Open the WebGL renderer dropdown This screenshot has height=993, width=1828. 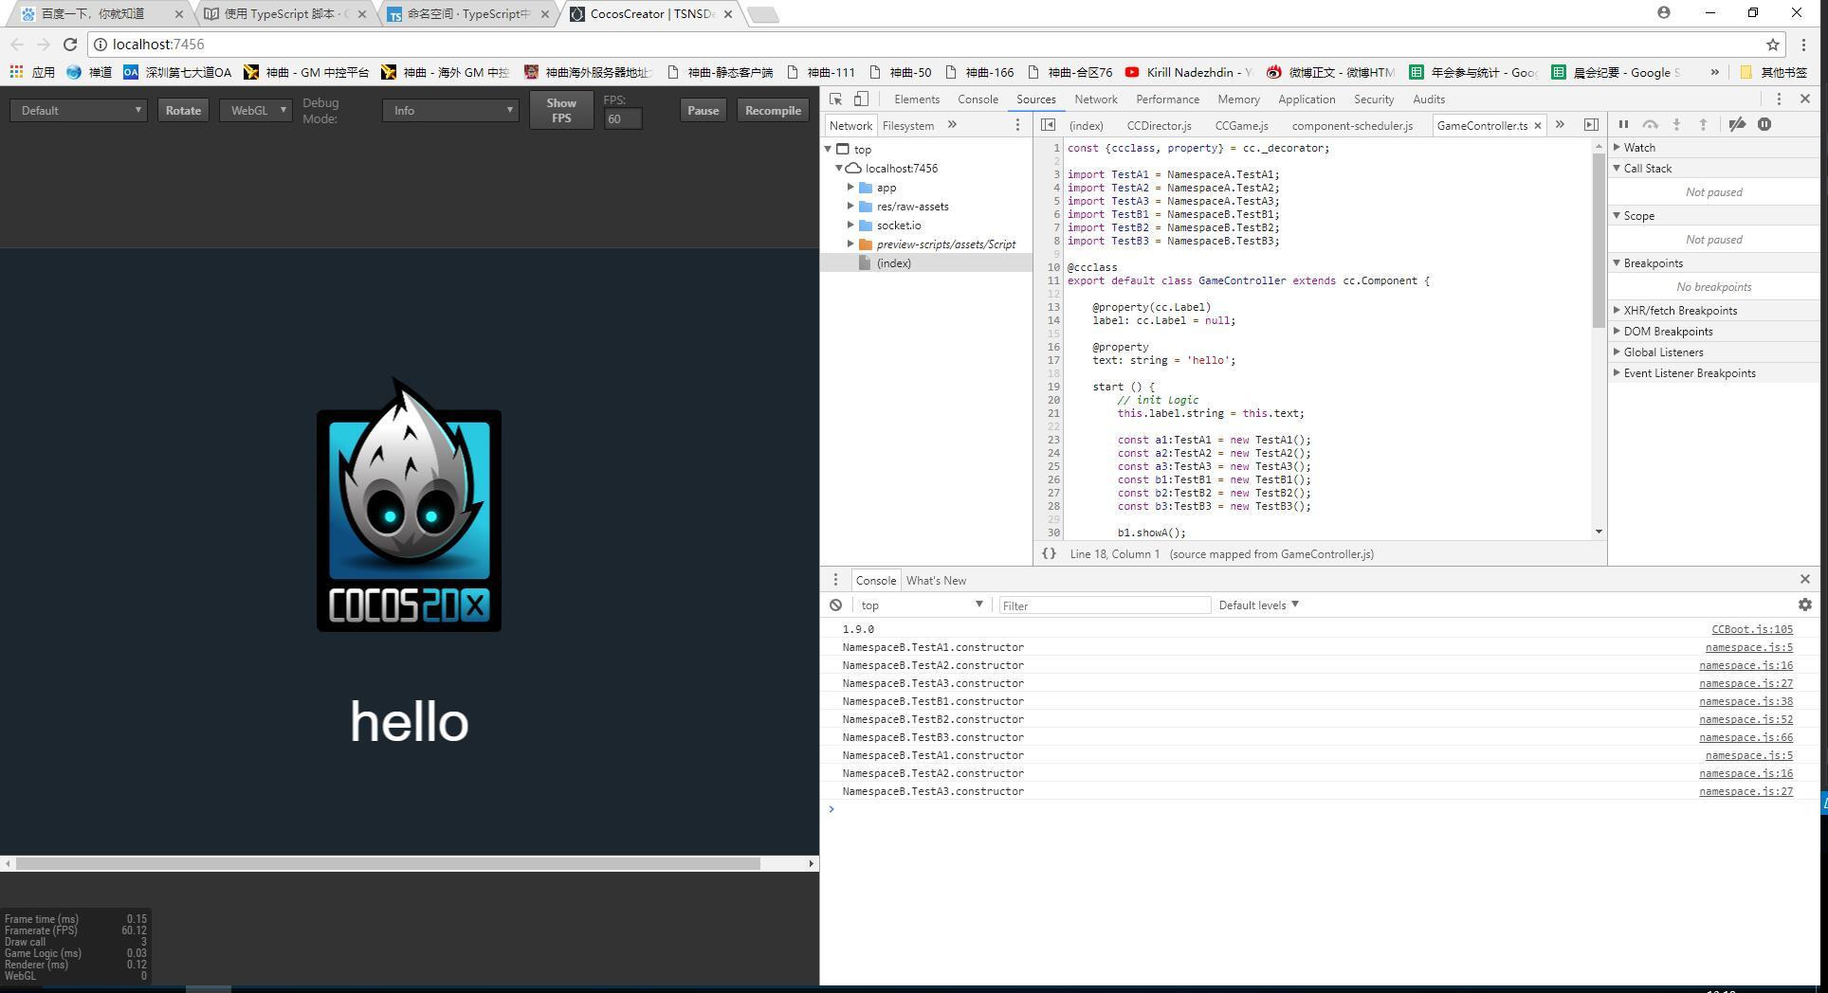255,111
